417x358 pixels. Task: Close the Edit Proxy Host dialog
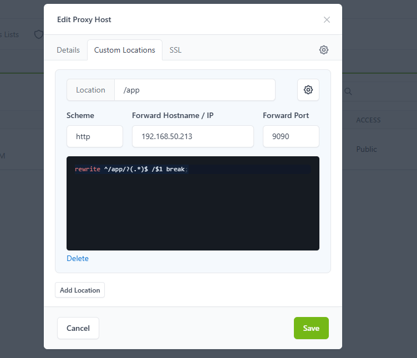[x=327, y=19]
